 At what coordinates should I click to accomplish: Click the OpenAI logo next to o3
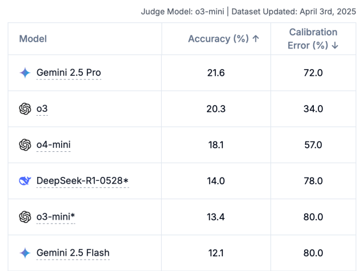click(25, 108)
